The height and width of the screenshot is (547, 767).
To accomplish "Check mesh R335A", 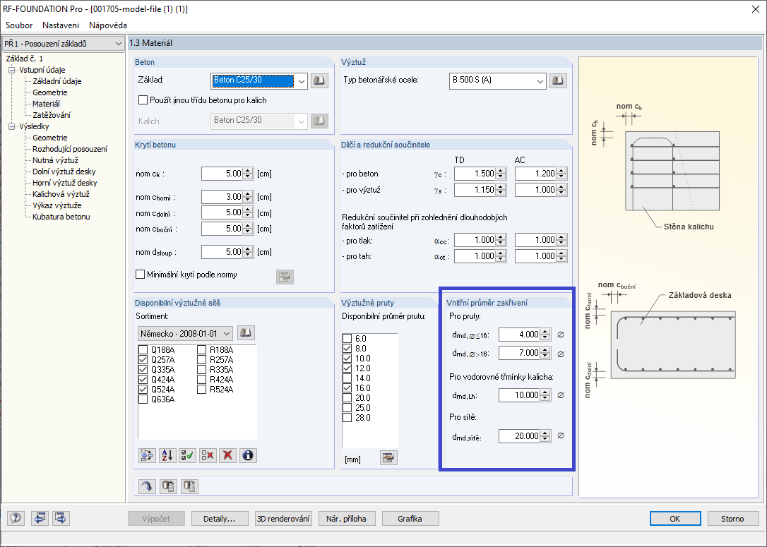I will pos(201,370).
